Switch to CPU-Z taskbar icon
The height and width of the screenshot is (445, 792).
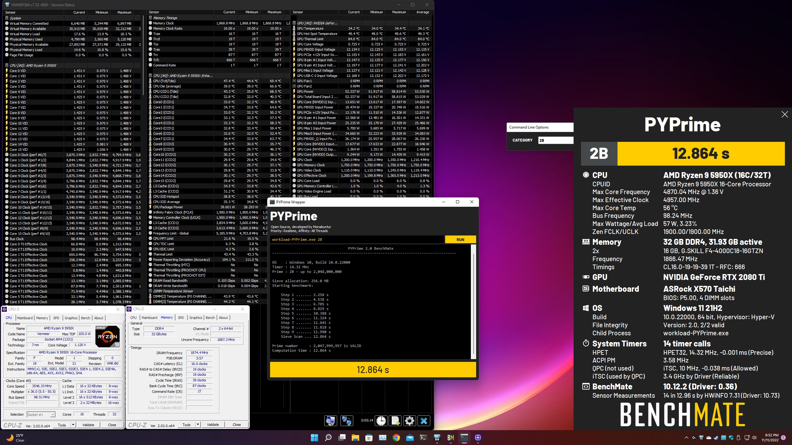tap(478, 437)
